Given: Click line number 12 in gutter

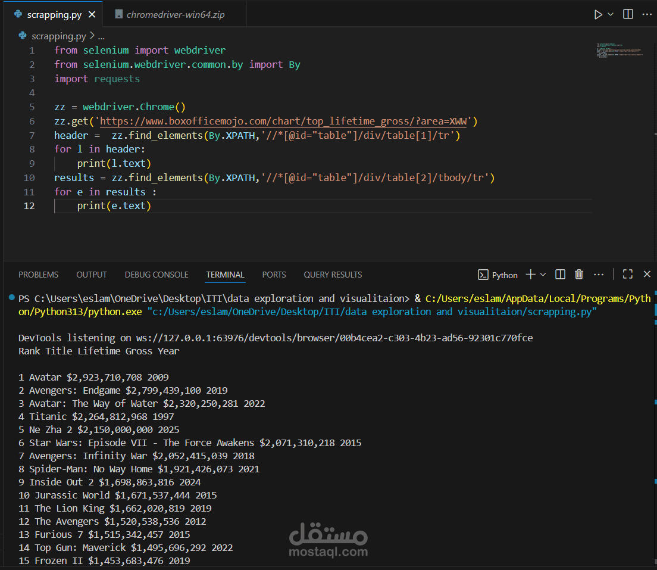Looking at the screenshot, I should coord(29,206).
